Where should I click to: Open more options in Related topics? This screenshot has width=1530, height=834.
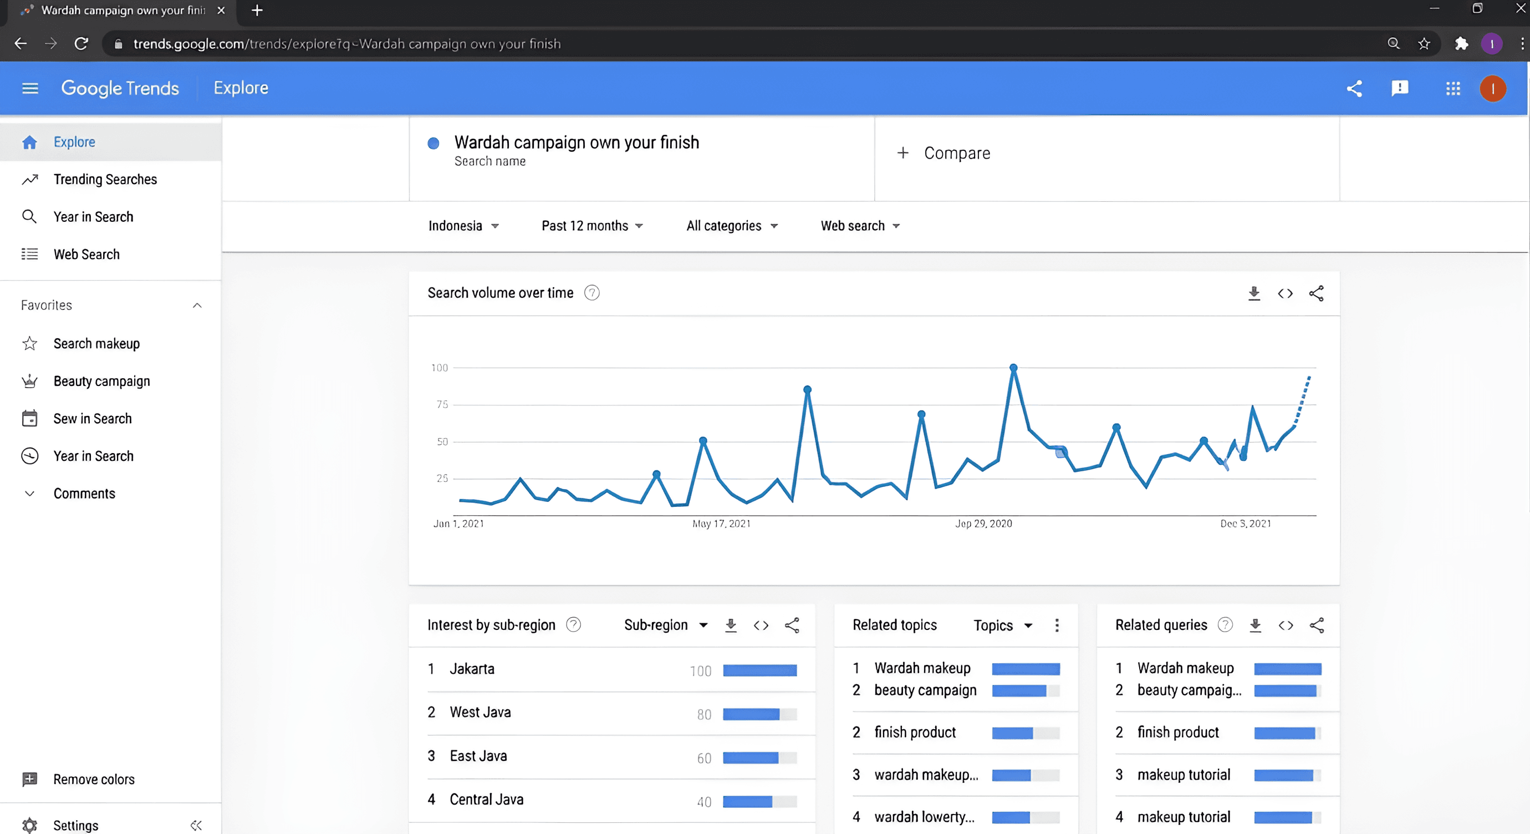point(1057,625)
